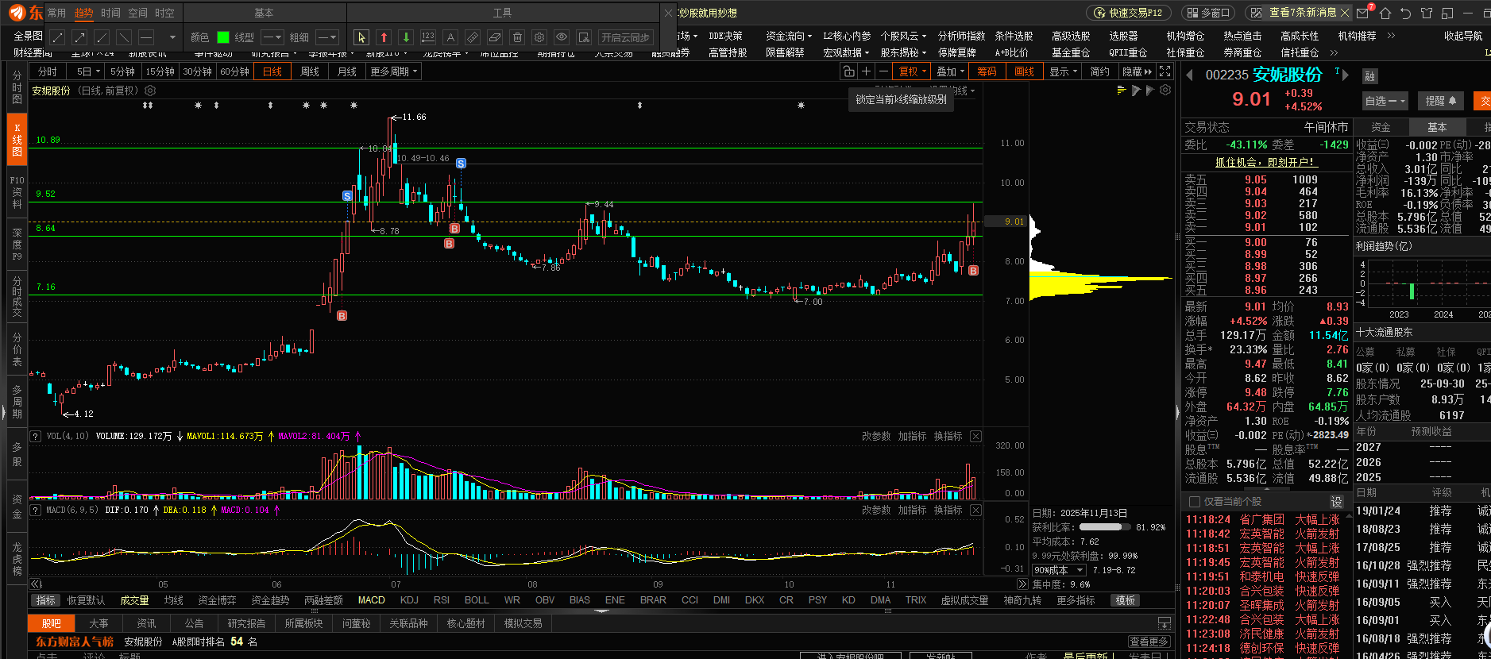Open the 粗细 line thickness dropdown
This screenshot has height=659, width=1491.
[326, 37]
